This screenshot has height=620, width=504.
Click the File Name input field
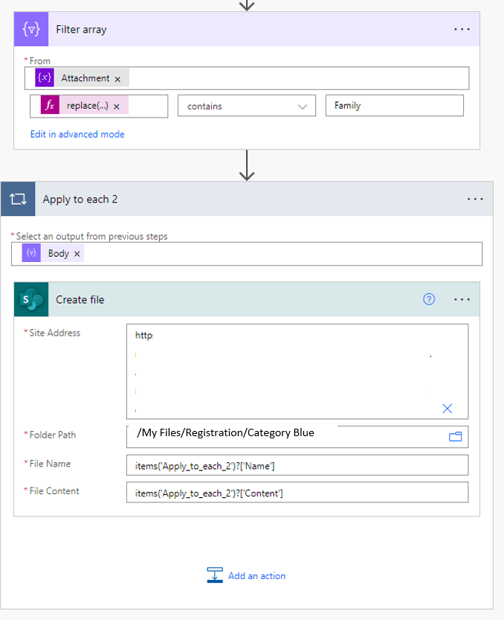pos(297,465)
